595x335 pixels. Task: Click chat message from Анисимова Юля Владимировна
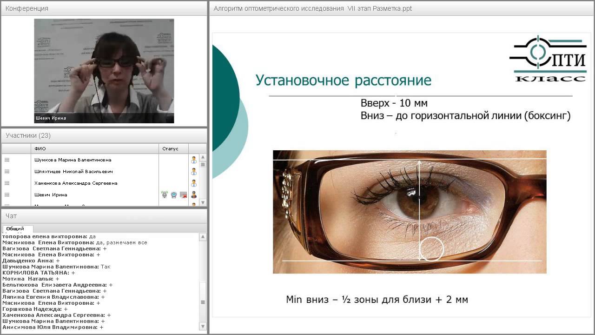(53, 327)
